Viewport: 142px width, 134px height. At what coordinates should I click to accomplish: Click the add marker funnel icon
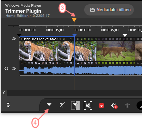[49, 106]
